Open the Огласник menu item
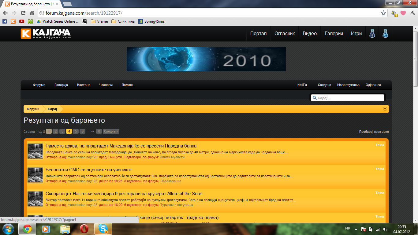 [285, 34]
